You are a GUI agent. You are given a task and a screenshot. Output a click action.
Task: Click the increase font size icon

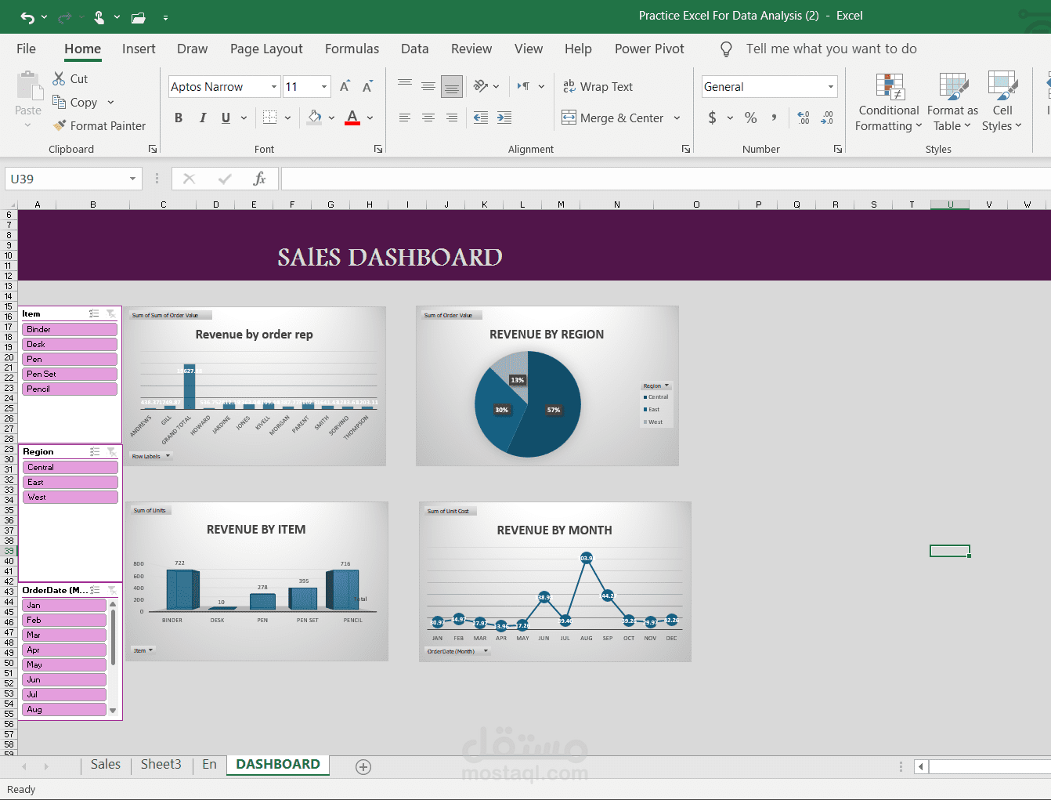(345, 86)
